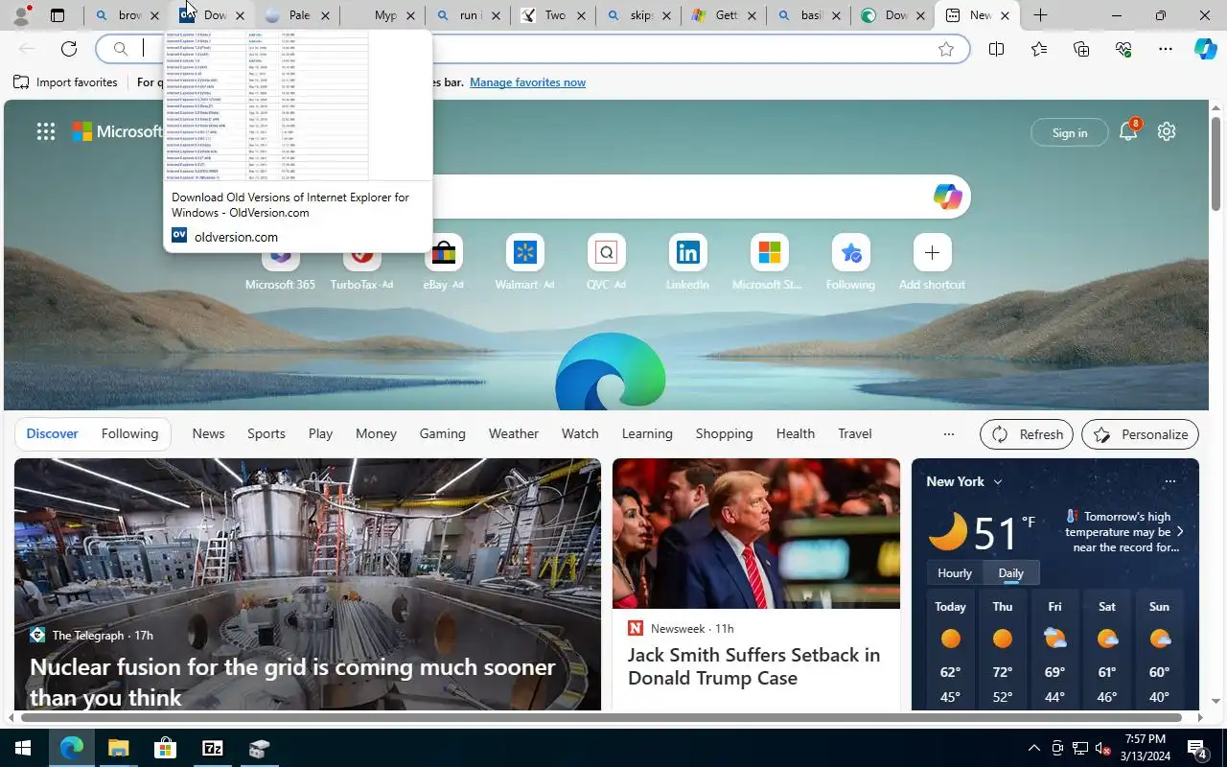Screen dimensions: 1227x767
Task: Click the Refresh feed button
Action: [1027, 434]
